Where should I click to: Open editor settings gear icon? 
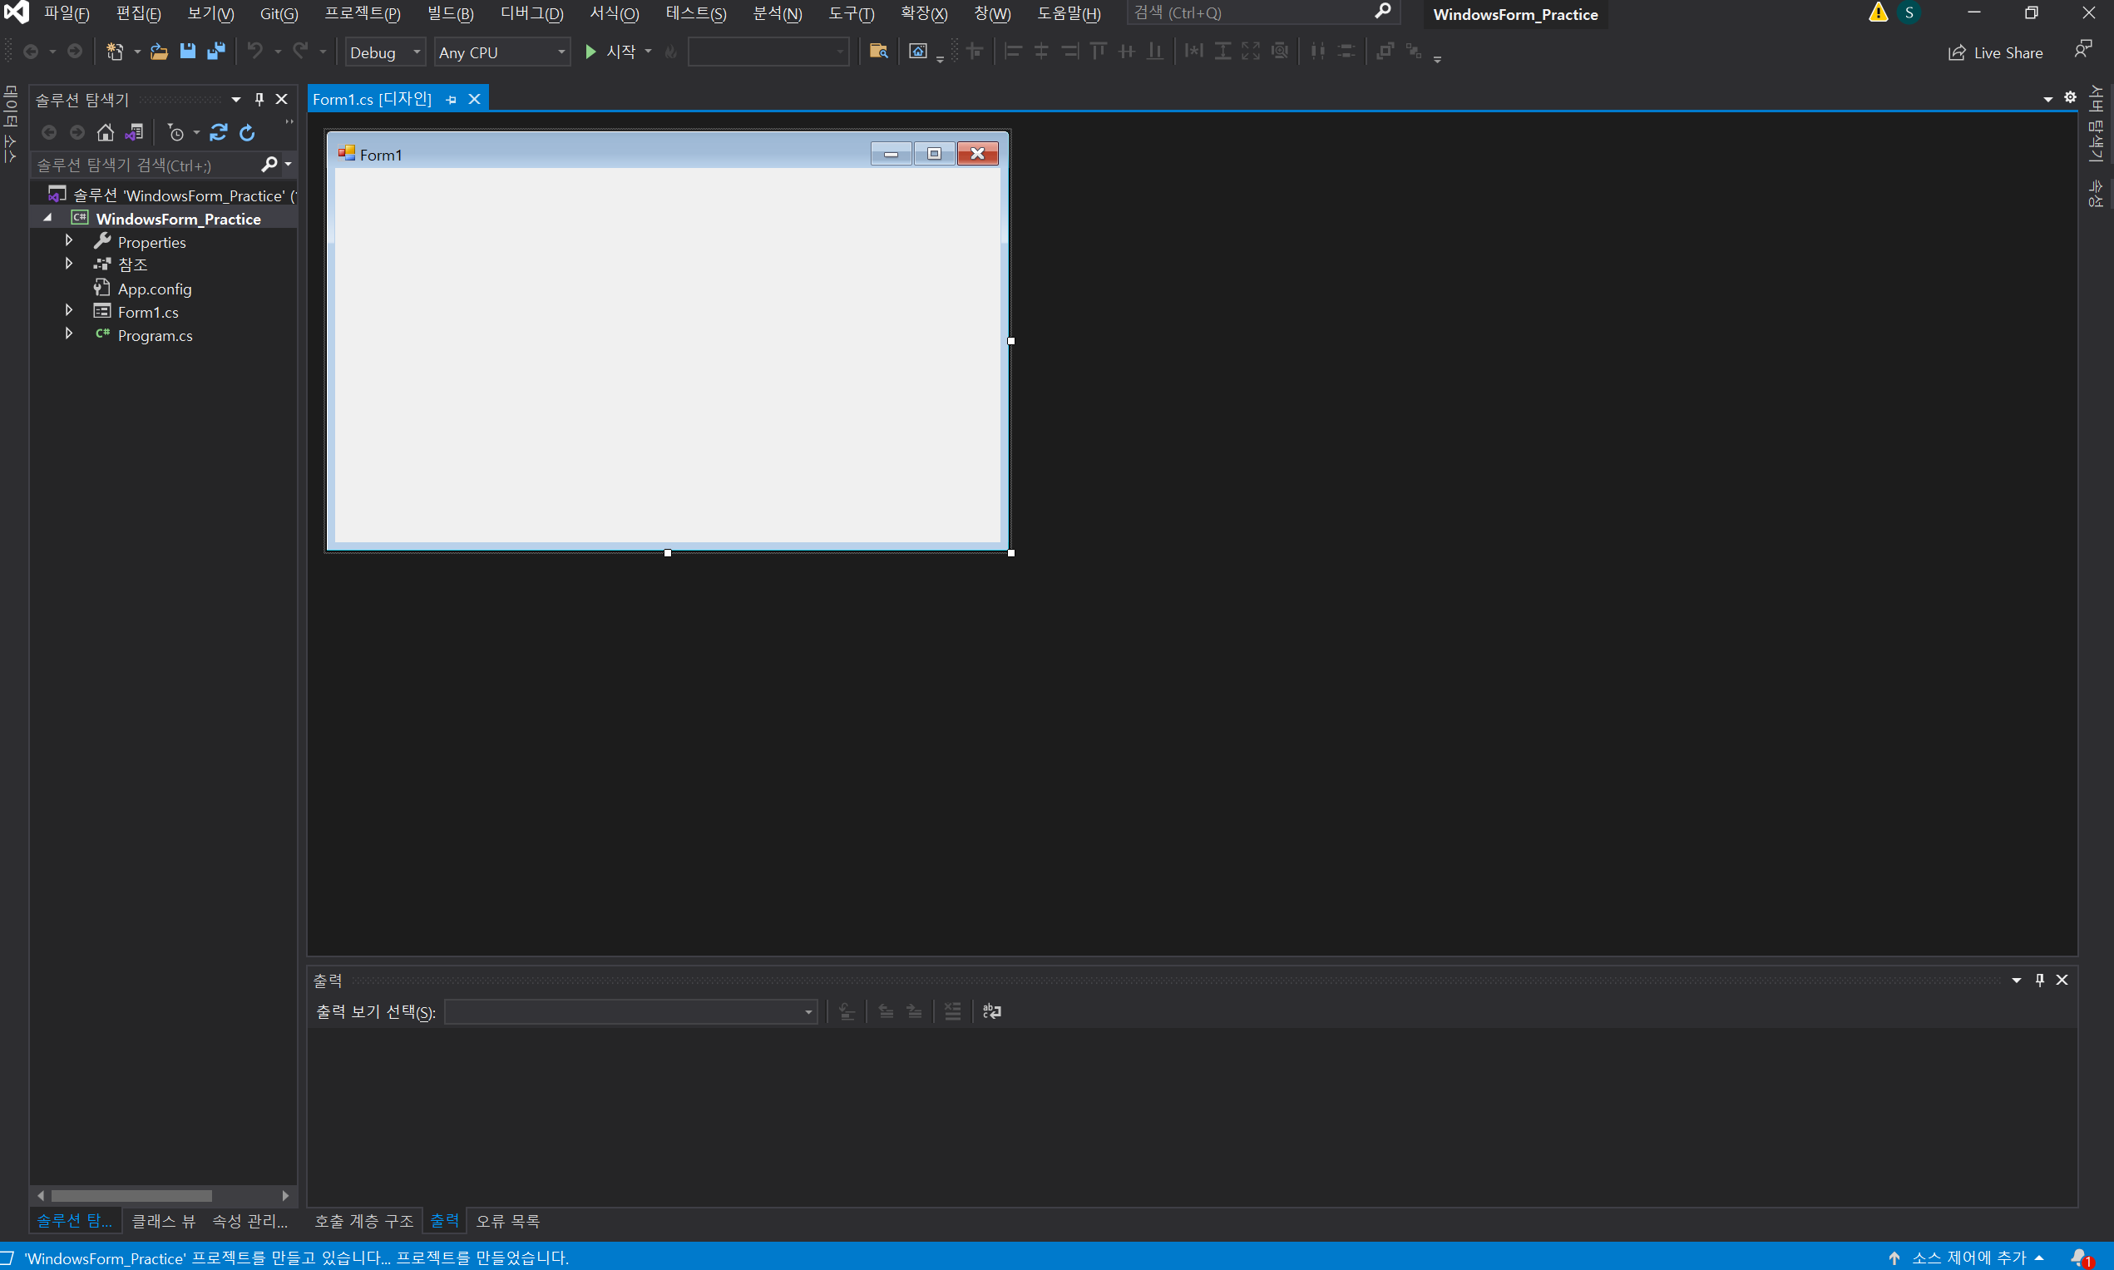[2071, 97]
